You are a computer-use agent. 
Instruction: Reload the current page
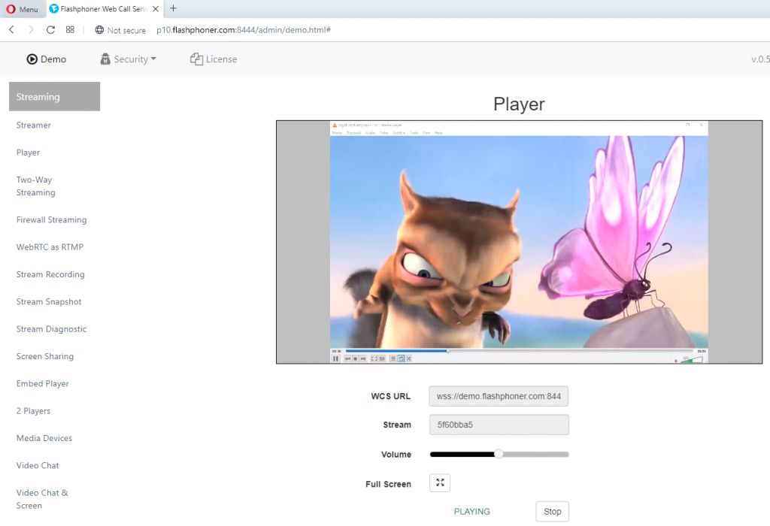[50, 30]
